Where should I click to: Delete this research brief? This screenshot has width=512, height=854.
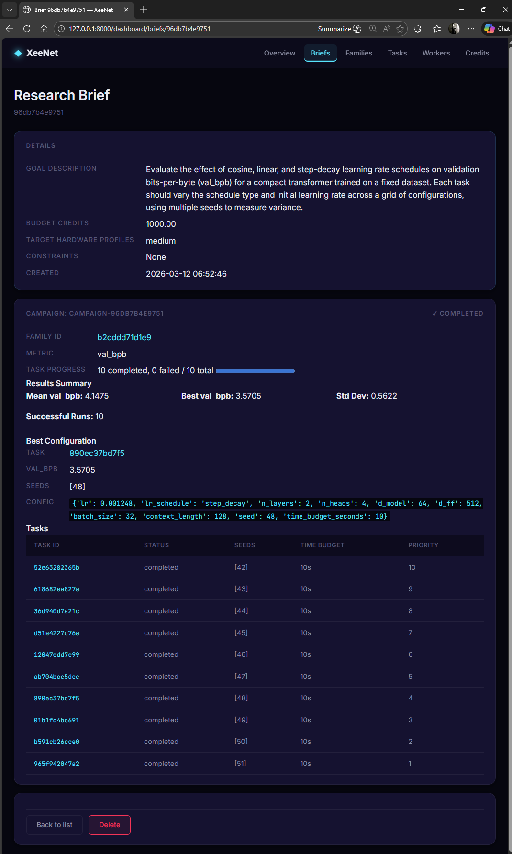click(110, 825)
